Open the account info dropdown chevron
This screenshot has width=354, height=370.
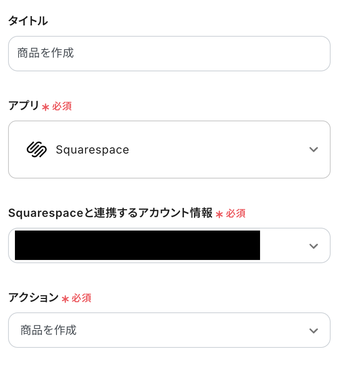click(313, 246)
